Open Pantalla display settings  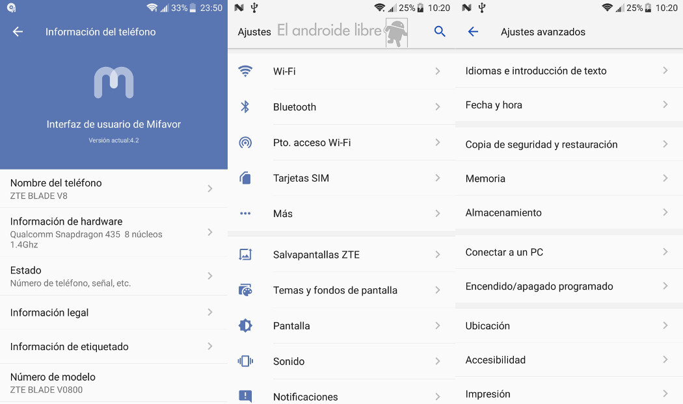[x=341, y=325]
